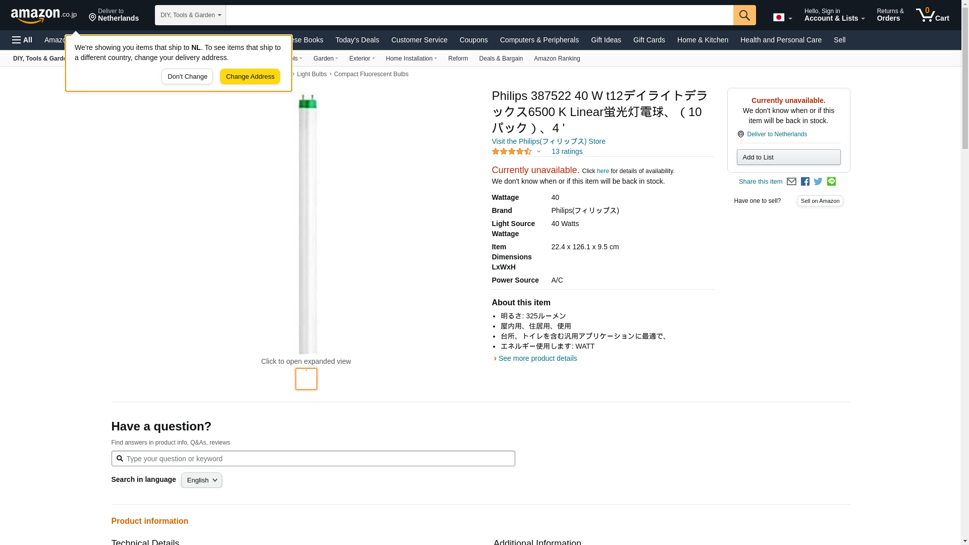Viewport: 969px width, 545px height.
Task: Go to the Amazon.co.jp logo home
Action: pyautogui.click(x=43, y=16)
